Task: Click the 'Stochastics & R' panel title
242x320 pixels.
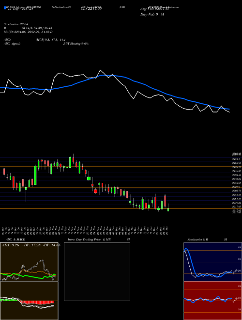Action: pyautogui.click(x=198, y=240)
